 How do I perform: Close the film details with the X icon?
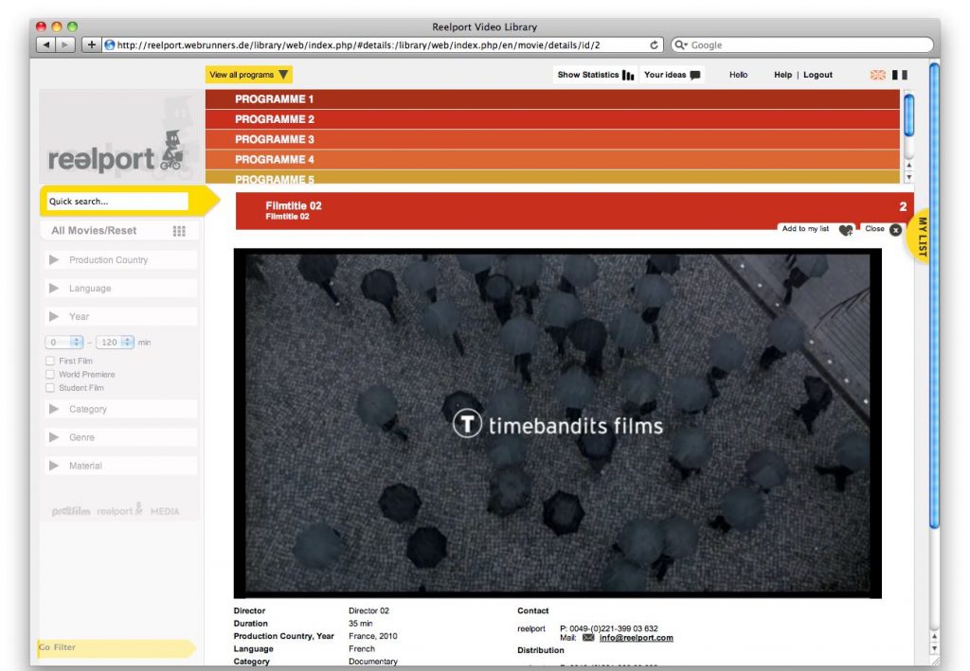click(x=895, y=230)
